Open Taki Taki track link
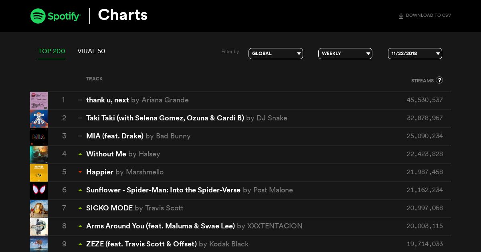 pyautogui.click(x=165, y=118)
